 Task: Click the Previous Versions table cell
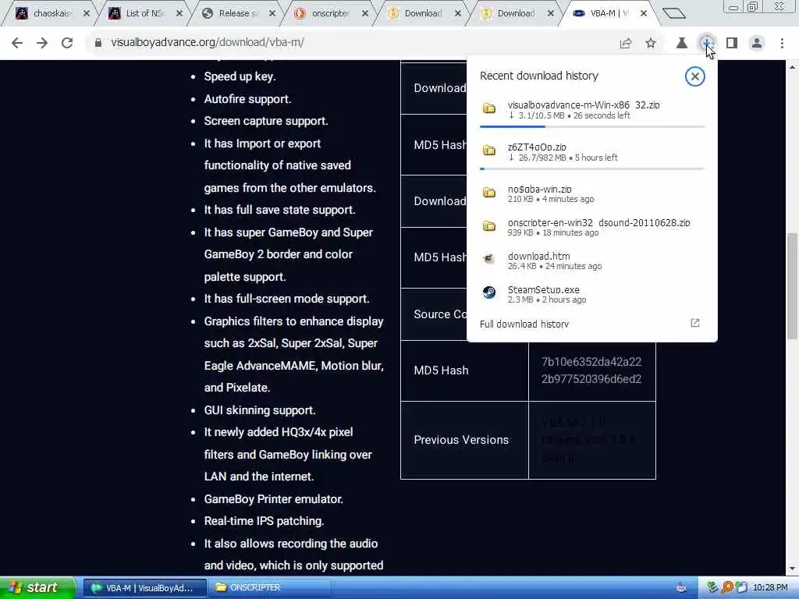(464, 440)
